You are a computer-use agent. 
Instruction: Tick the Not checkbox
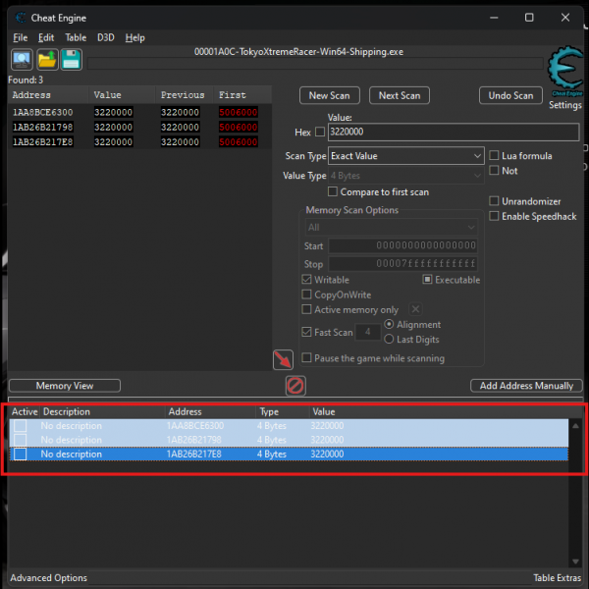pos(494,171)
